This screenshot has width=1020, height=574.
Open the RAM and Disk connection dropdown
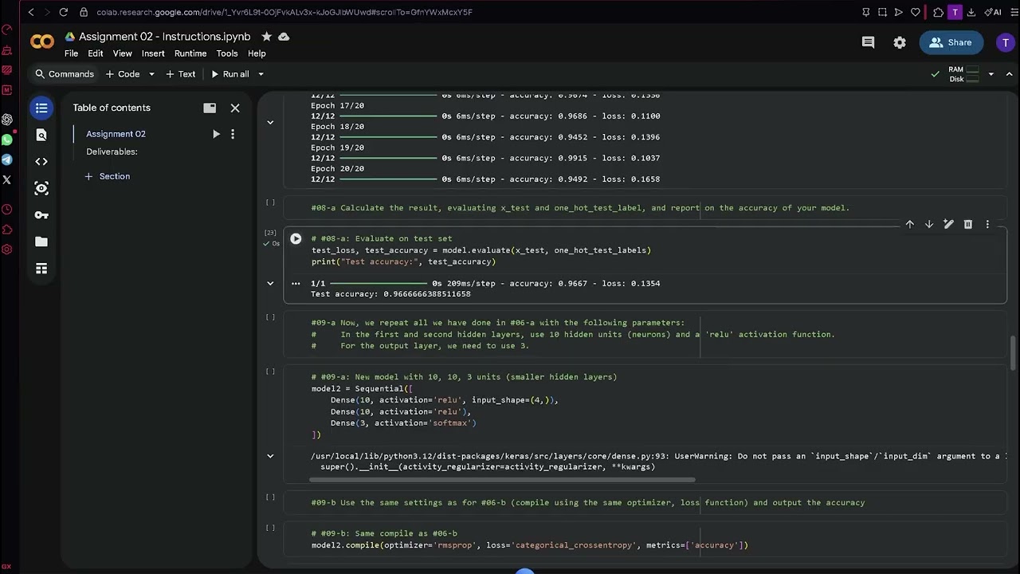(x=991, y=74)
